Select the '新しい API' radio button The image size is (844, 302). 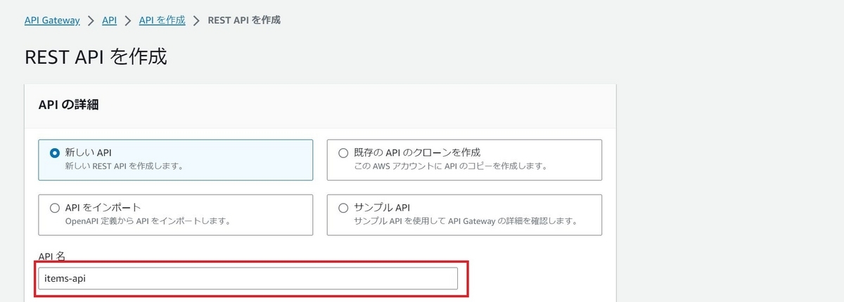[55, 152]
